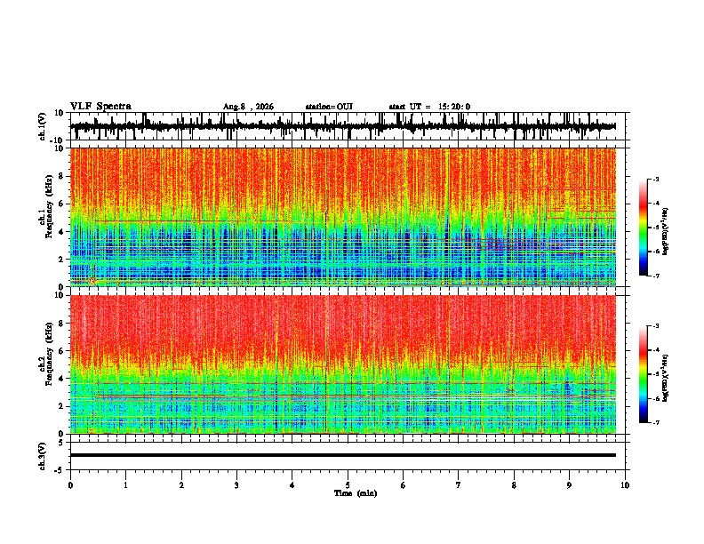704x544 pixels.
Task: Select the date label Aug.8, 2026
Action: (x=248, y=107)
